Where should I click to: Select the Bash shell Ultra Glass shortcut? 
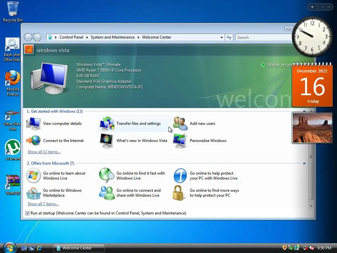12,49
